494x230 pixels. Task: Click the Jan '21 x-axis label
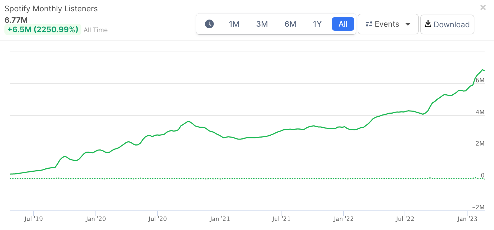click(x=220, y=219)
